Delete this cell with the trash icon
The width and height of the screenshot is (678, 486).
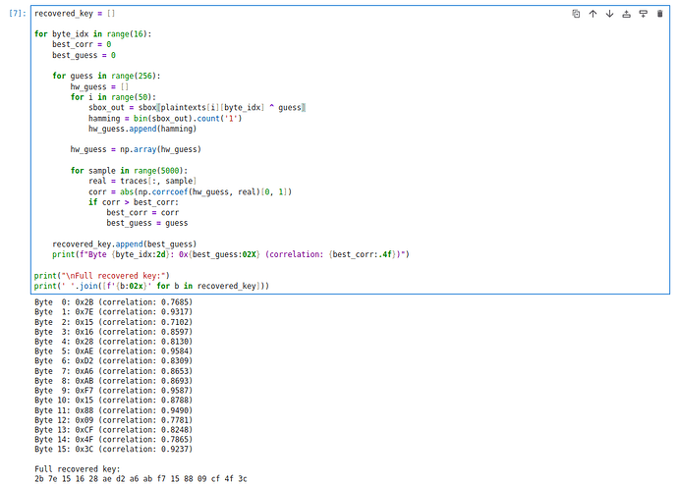point(660,14)
